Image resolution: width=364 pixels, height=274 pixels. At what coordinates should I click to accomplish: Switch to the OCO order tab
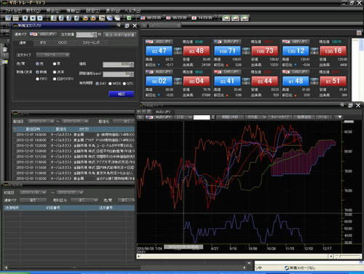click(62, 42)
